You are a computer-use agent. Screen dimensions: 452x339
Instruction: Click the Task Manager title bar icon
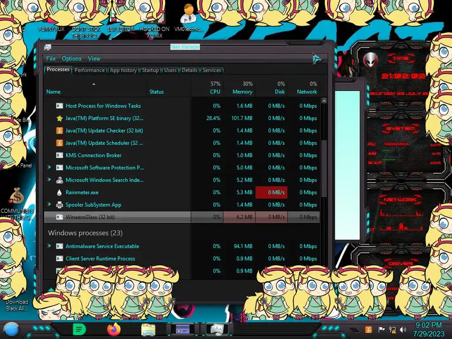48,47
